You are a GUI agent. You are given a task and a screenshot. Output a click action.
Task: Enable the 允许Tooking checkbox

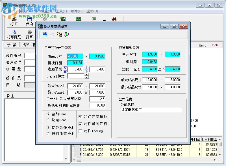point(81,131)
